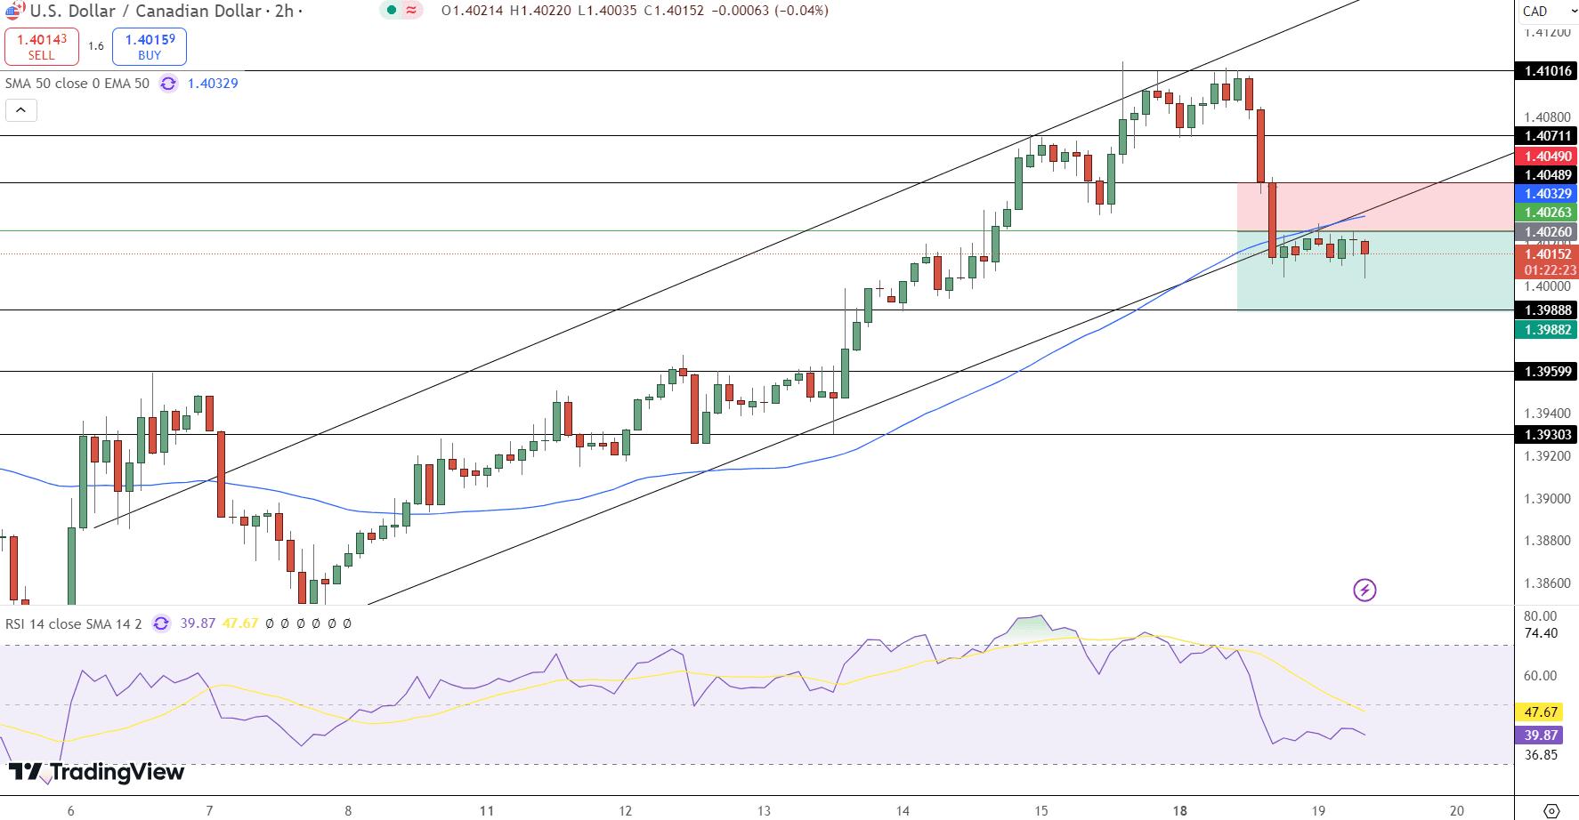Click the green profit zone of short position
Image resolution: width=1579 pixels, height=820 pixels.
click(x=1375, y=271)
